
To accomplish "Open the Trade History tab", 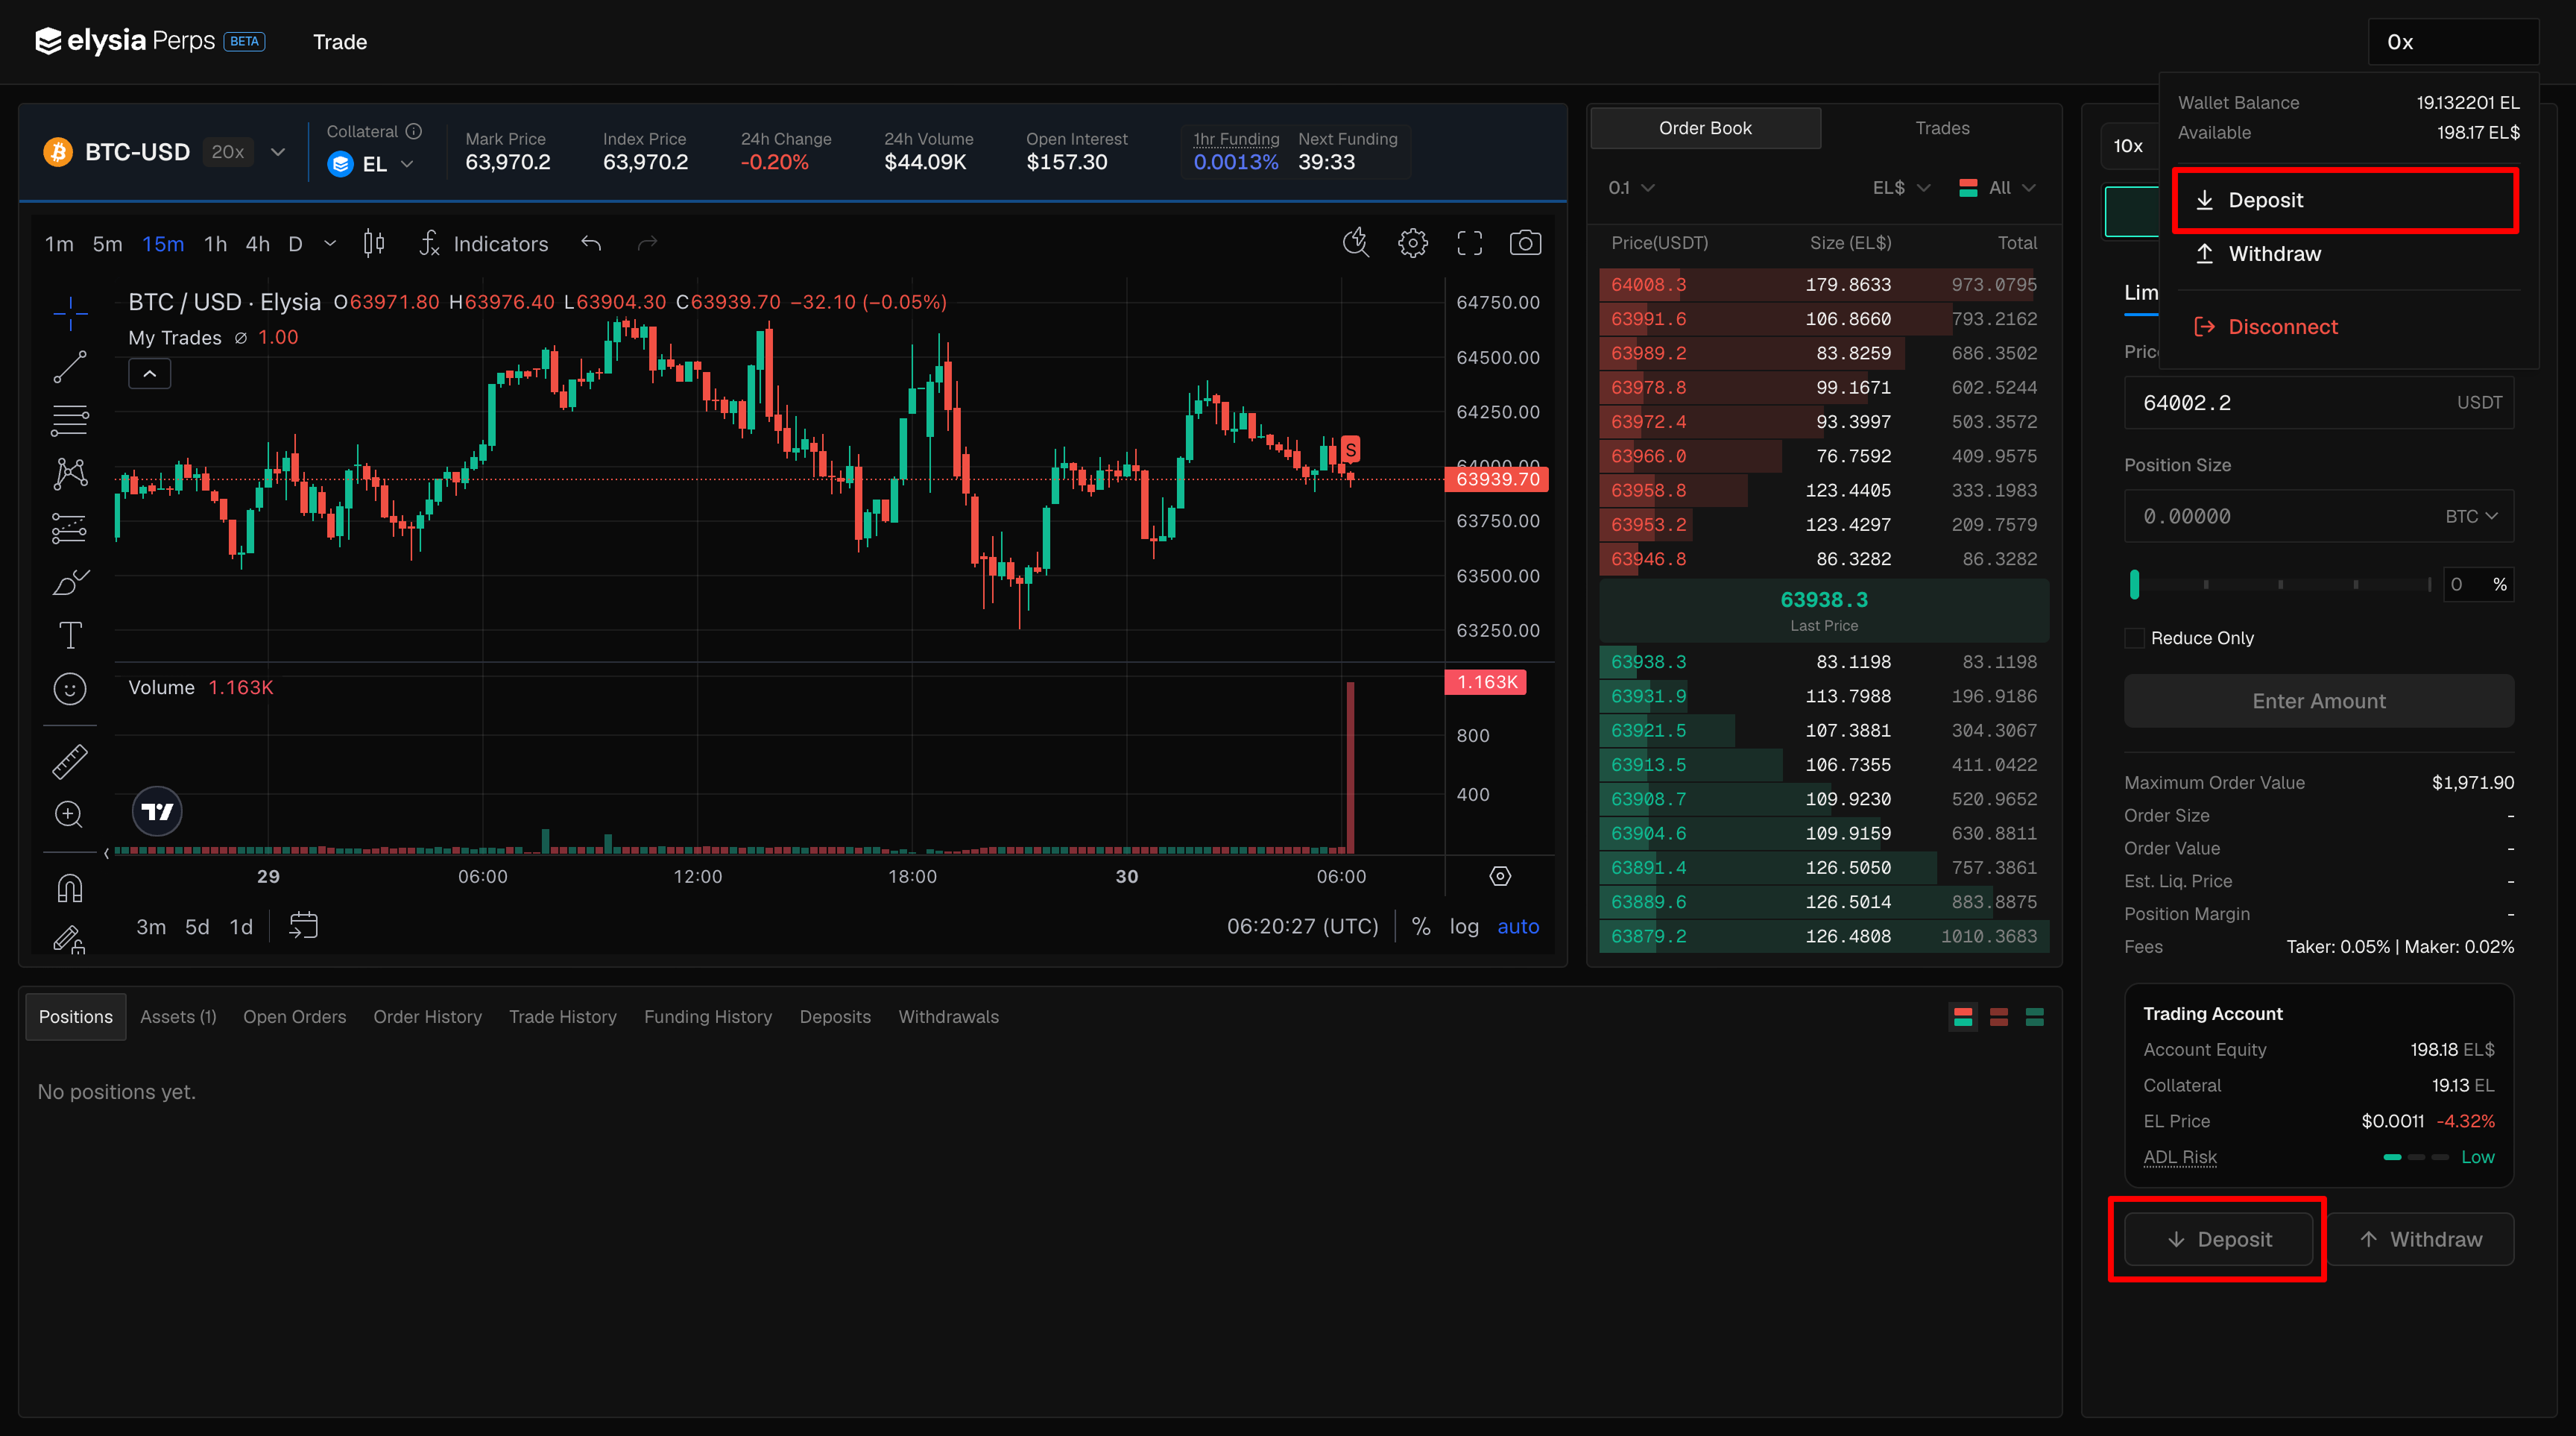I will pyautogui.click(x=562, y=1017).
